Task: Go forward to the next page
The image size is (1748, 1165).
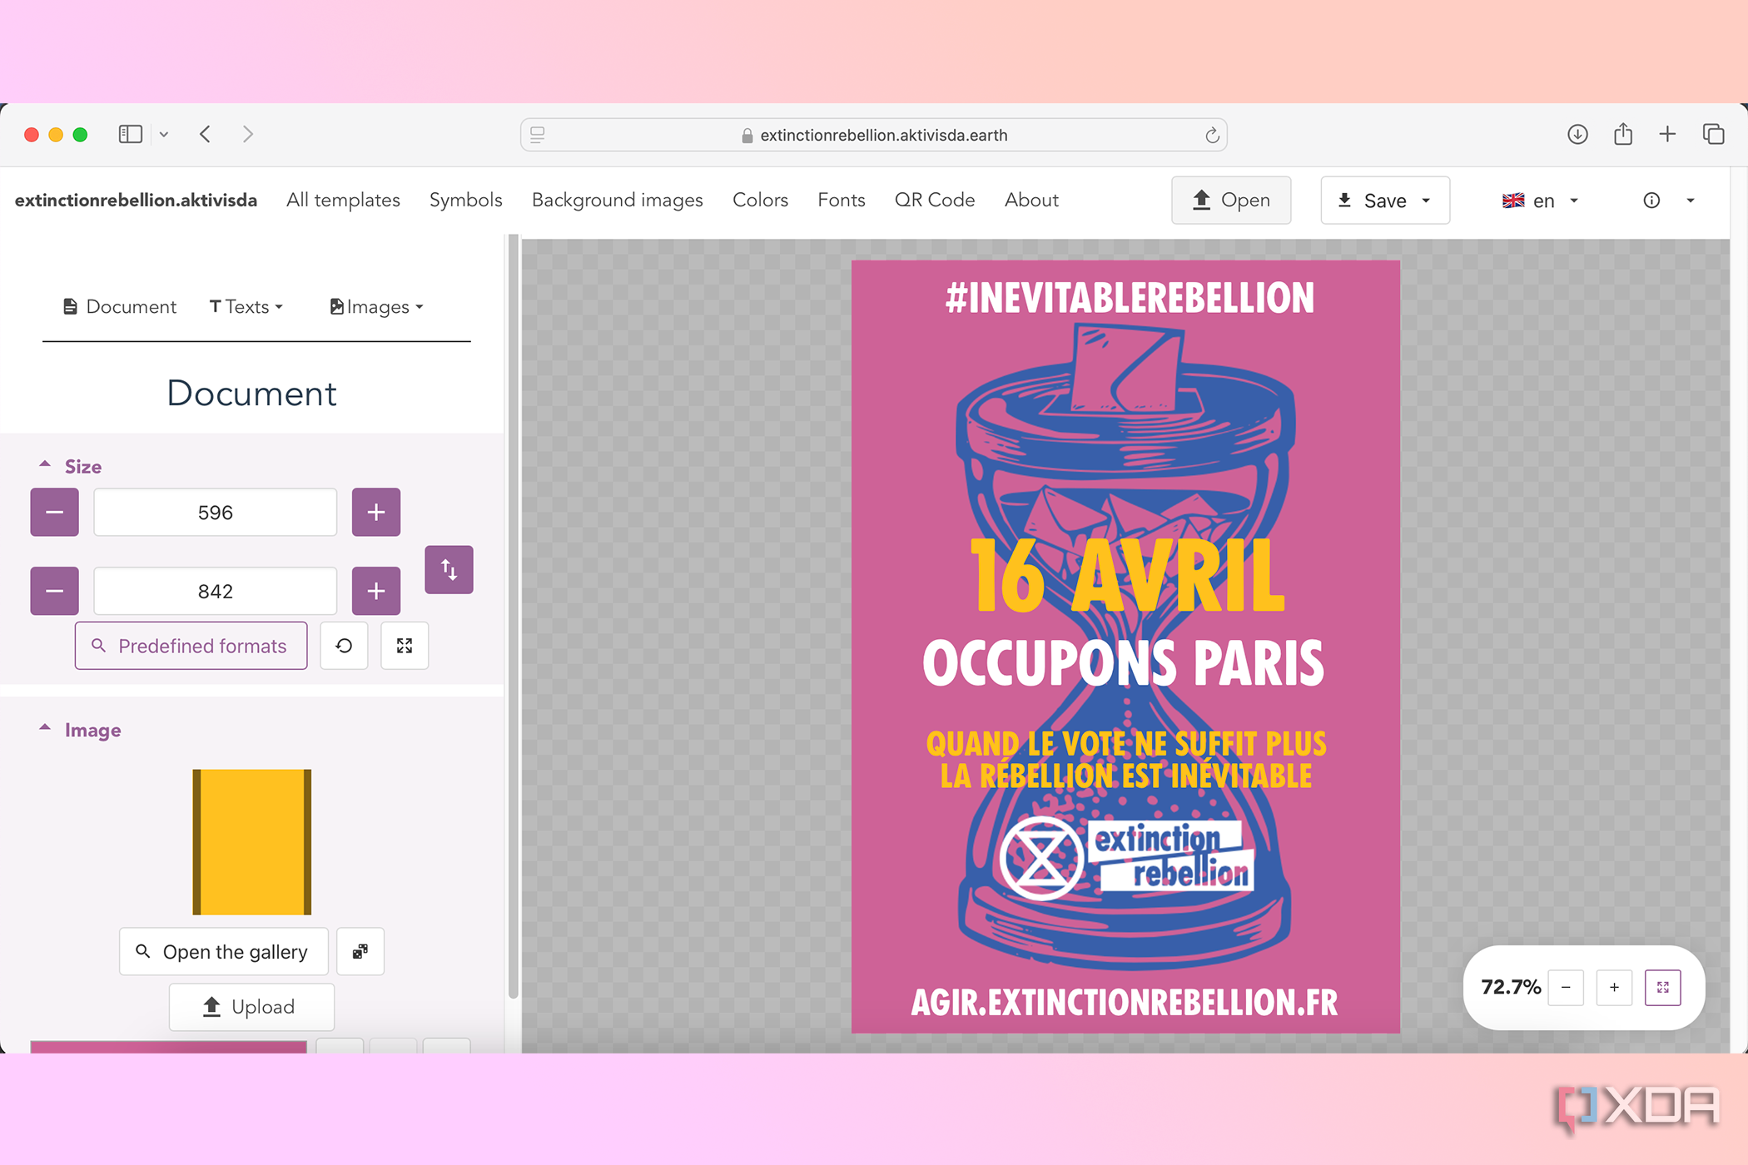Action: pos(247,134)
